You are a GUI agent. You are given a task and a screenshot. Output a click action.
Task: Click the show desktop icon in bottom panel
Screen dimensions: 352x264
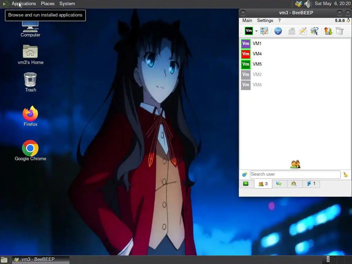click(x=4, y=260)
